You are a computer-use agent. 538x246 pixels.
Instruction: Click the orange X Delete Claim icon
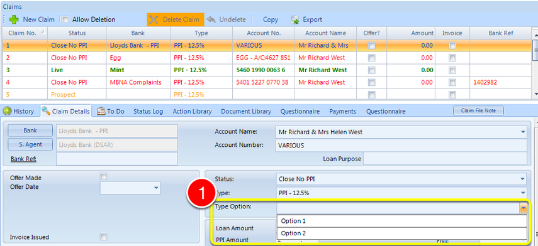click(x=154, y=19)
